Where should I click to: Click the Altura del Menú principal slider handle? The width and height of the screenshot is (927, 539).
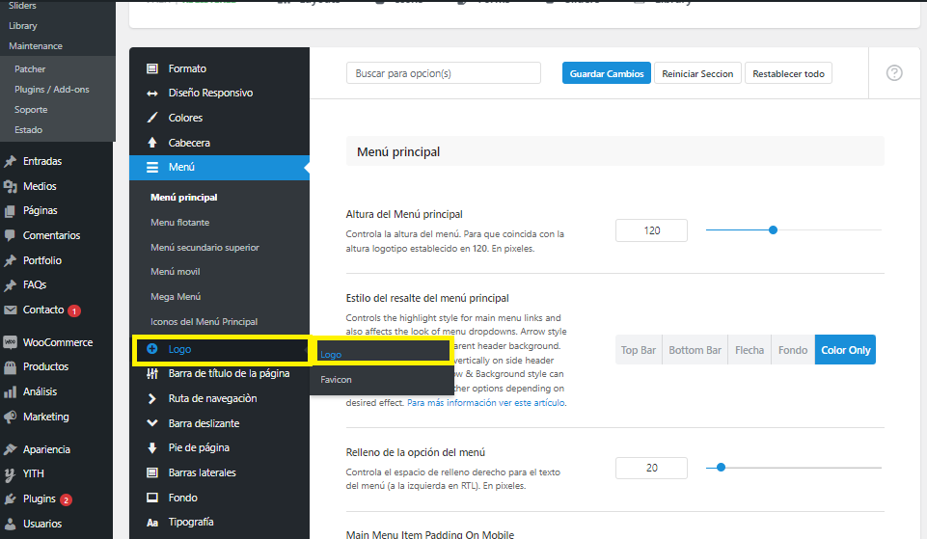tap(773, 229)
